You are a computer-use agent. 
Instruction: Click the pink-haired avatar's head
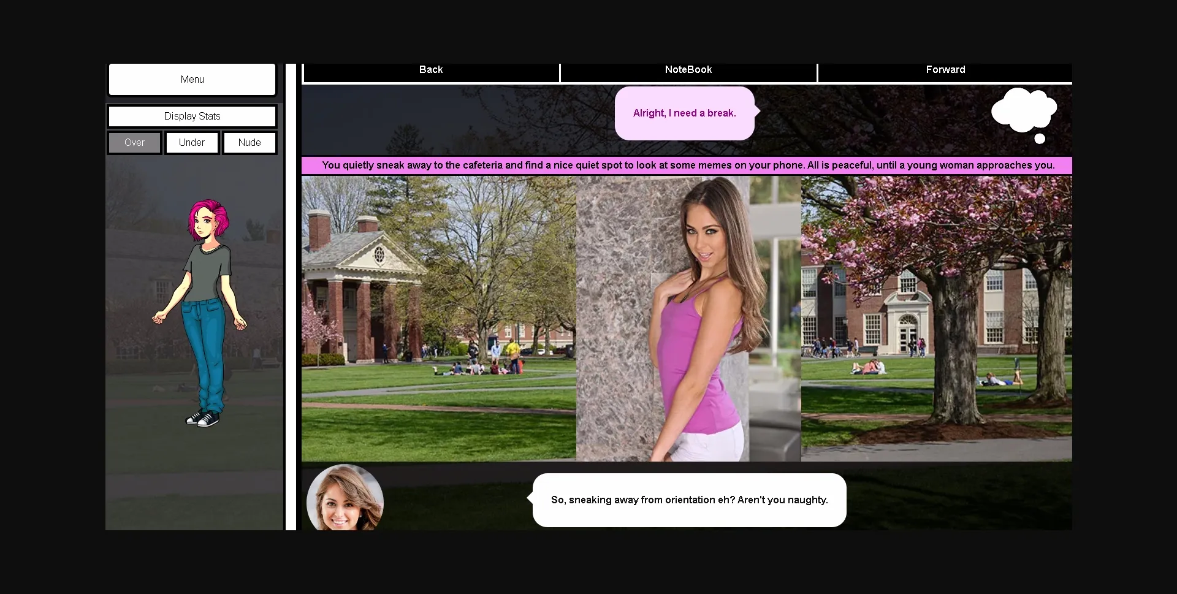(208, 219)
